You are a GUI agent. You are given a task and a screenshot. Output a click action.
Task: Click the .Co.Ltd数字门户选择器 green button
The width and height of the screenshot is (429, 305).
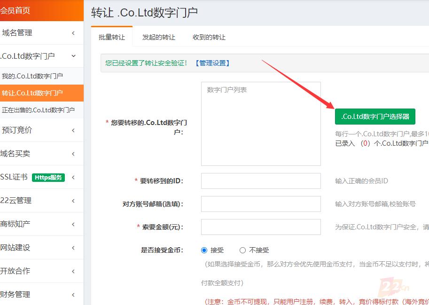click(x=375, y=117)
